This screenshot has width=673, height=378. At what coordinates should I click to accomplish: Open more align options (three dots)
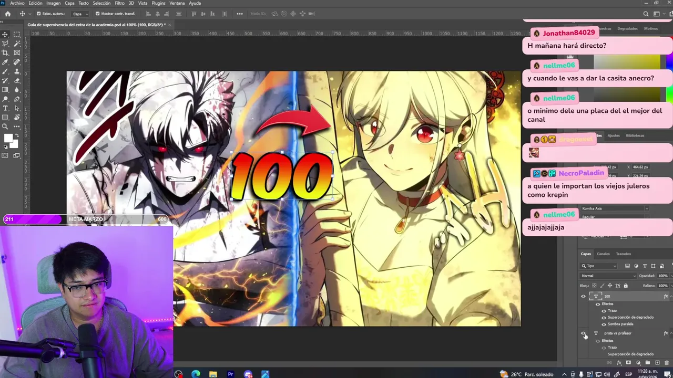(240, 14)
